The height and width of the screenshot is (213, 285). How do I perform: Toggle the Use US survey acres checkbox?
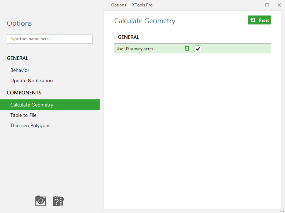click(x=198, y=49)
